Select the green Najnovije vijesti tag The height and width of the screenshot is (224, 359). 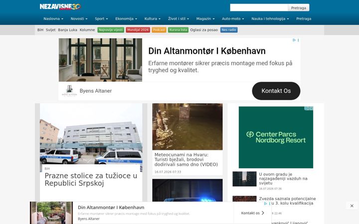coord(111,30)
